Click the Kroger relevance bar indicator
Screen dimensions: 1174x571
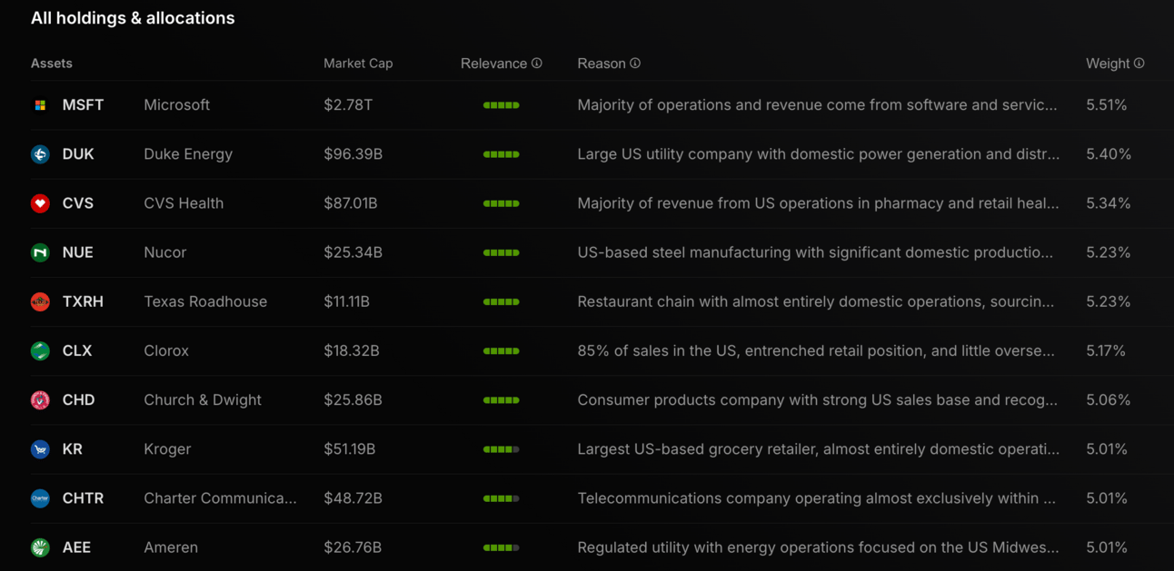502,449
